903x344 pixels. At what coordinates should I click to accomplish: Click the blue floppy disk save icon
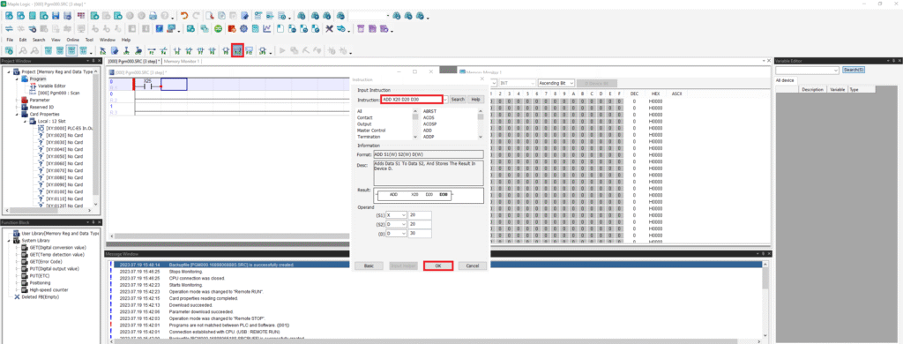(56, 16)
